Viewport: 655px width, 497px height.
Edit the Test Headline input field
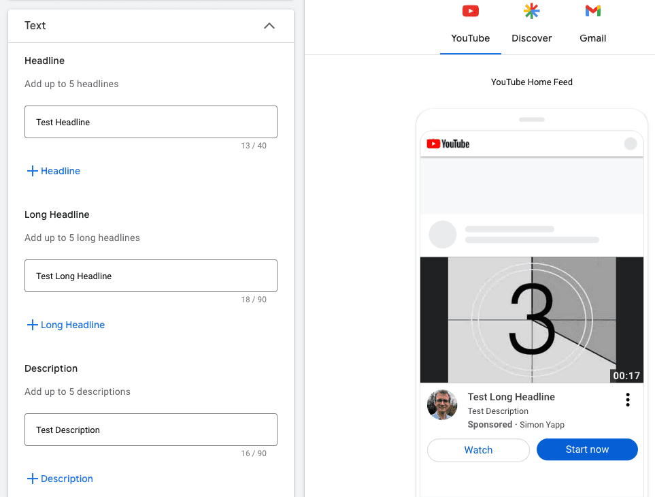click(151, 122)
